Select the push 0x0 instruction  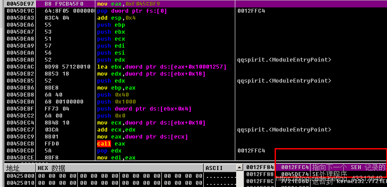(x=112, y=116)
